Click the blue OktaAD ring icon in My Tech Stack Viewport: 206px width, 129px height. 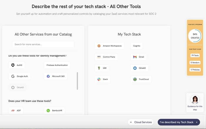pyautogui.click(x=135, y=68)
